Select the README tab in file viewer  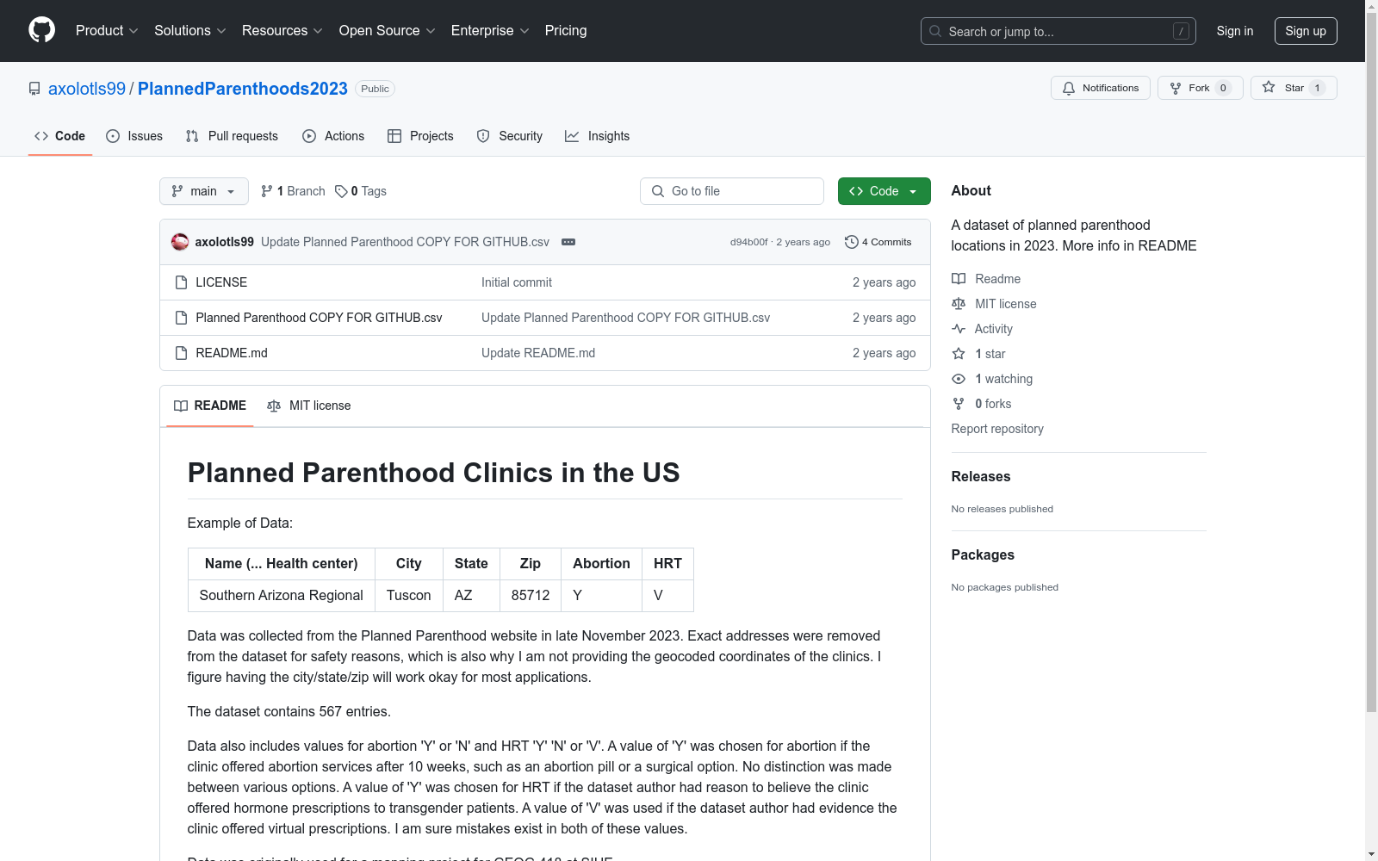(x=210, y=406)
